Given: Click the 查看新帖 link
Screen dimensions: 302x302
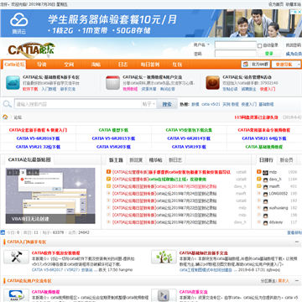Looking at the screenshot, I should pos(294,232).
